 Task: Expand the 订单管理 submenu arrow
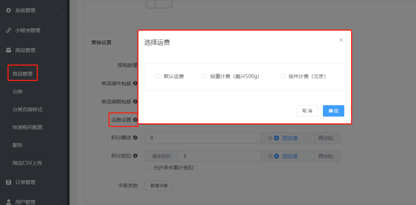pyautogui.click(x=57, y=182)
